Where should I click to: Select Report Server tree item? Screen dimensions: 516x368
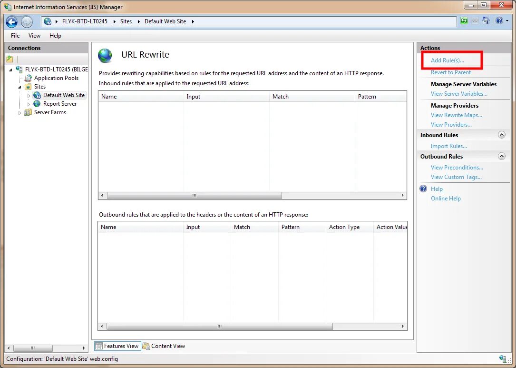[x=59, y=104]
